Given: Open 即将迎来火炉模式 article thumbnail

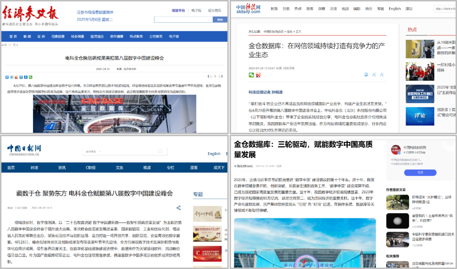Looking at the screenshot, I should pyautogui.click(x=397, y=202).
